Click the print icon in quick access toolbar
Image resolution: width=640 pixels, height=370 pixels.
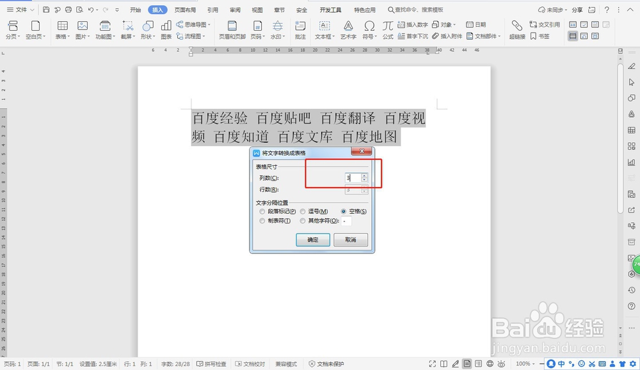[68, 10]
